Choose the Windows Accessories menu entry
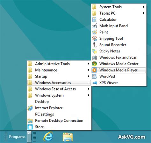This screenshot has height=143, width=151. [59, 83]
